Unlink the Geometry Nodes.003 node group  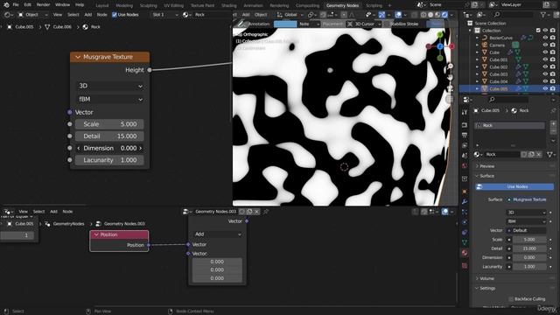[256, 212]
